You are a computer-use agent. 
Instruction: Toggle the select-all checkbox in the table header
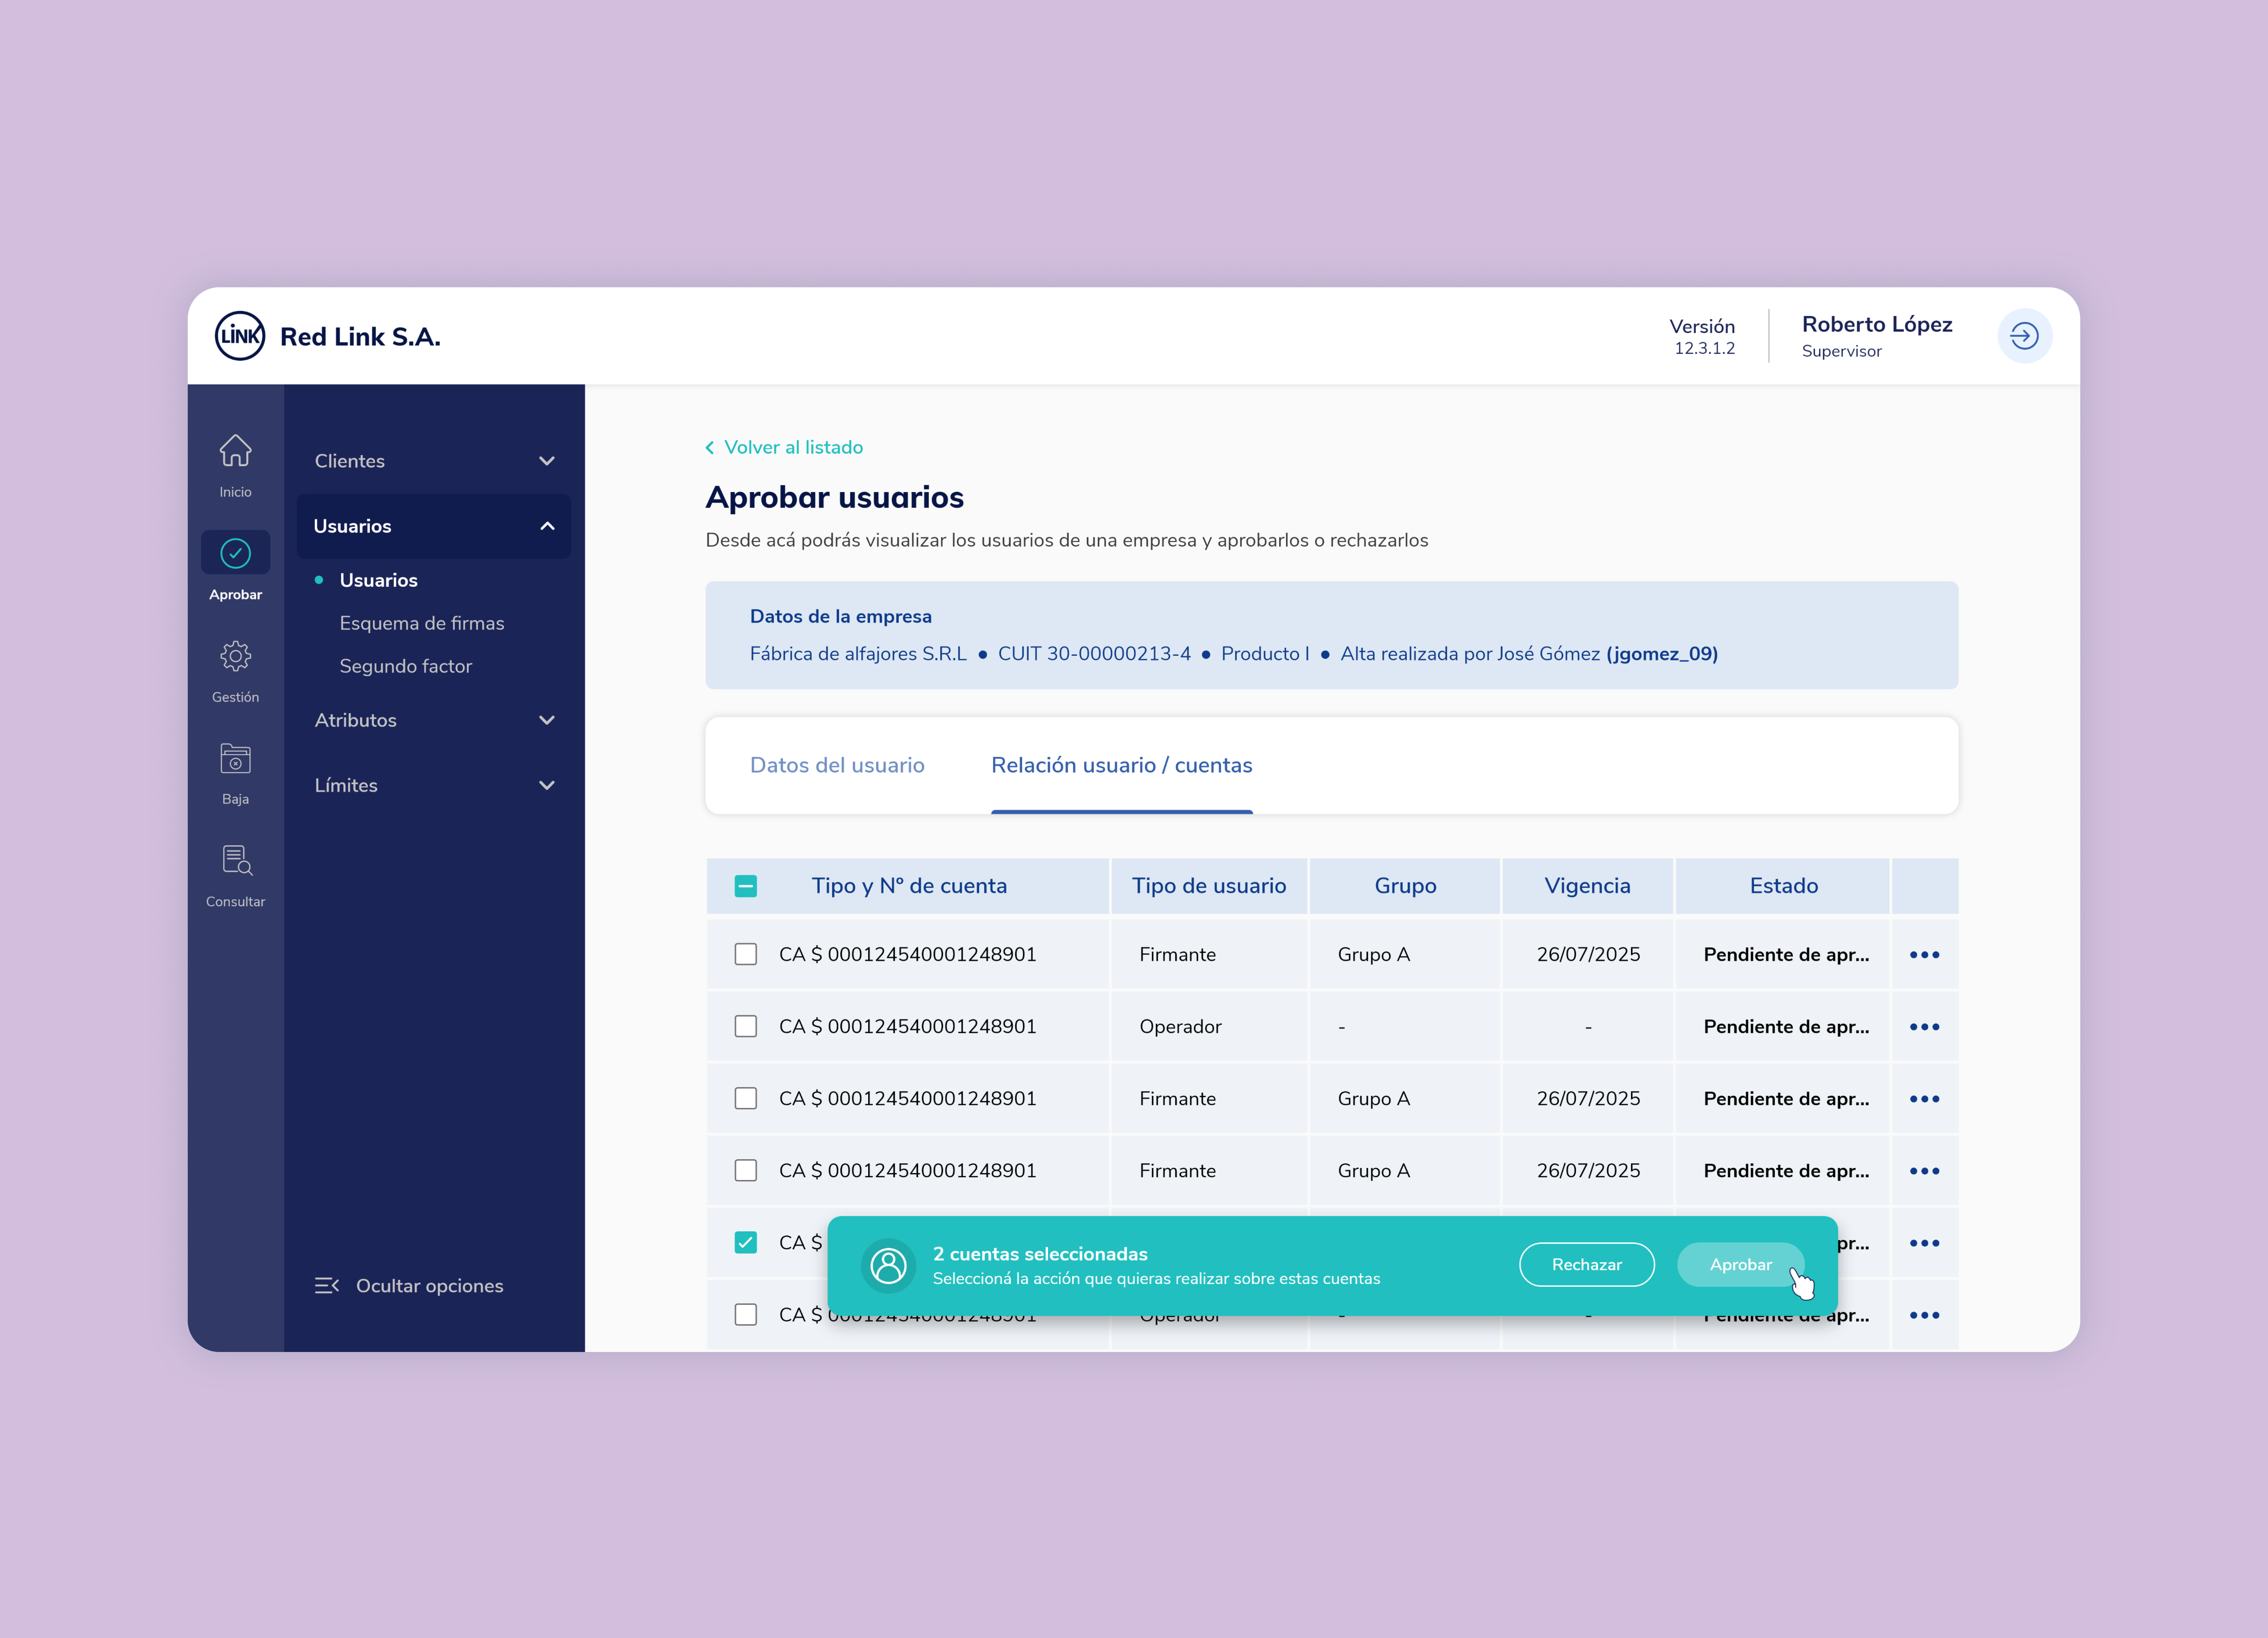(x=745, y=886)
